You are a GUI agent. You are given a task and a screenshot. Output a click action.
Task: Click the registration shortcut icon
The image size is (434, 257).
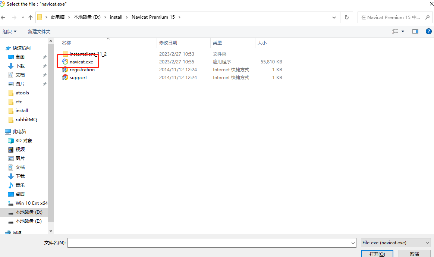point(65,70)
